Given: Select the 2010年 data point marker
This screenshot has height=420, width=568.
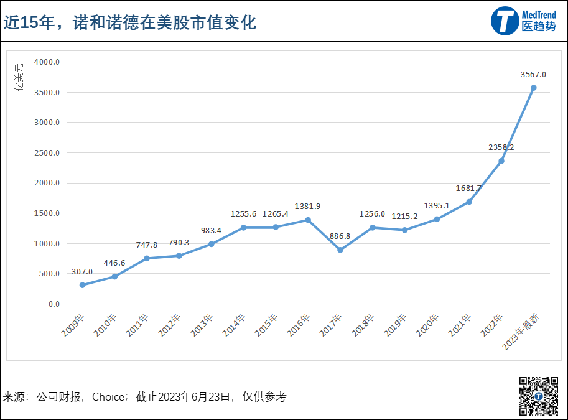Looking at the screenshot, I should (114, 276).
